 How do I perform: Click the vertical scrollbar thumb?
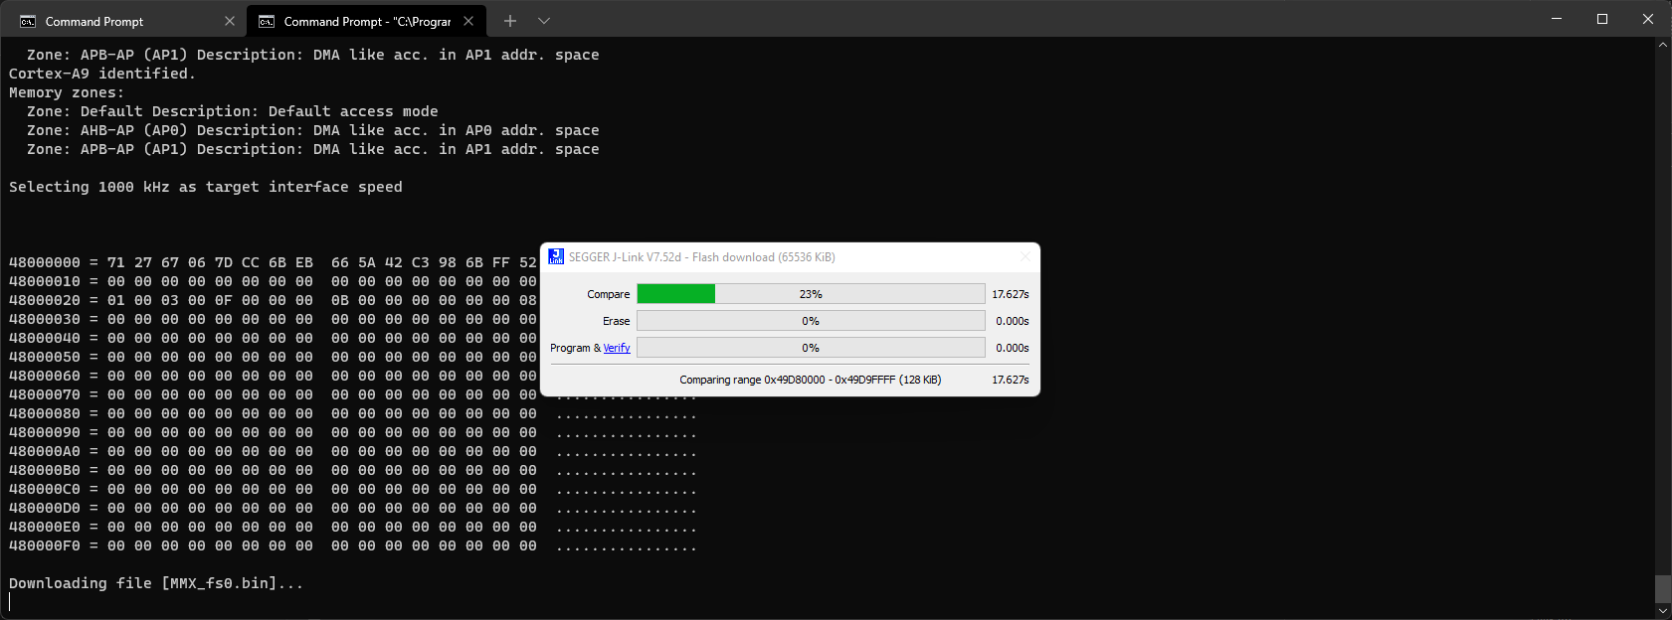1663,587
